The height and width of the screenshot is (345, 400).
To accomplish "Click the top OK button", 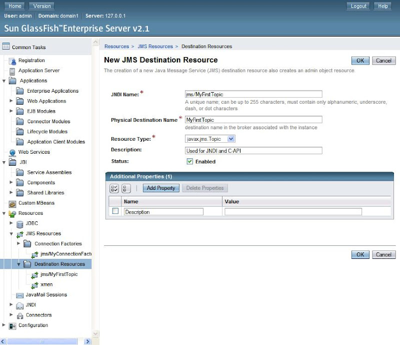I will 360,61.
